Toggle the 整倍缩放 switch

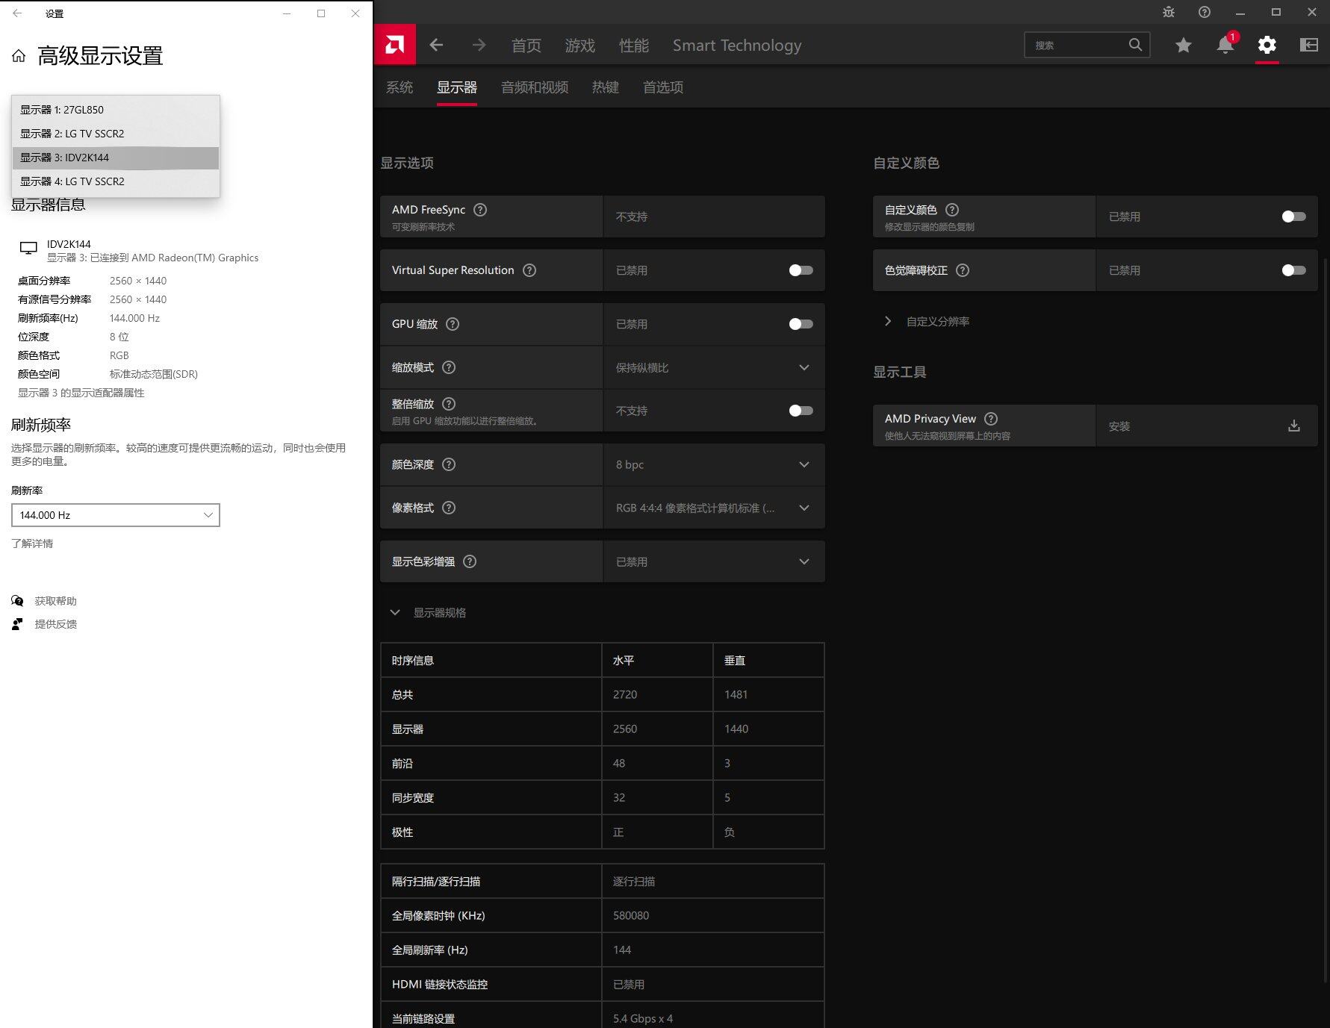point(801,411)
